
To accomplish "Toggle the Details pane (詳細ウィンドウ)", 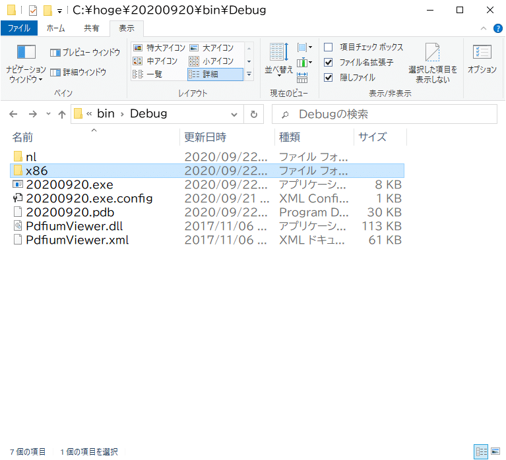I will pyautogui.click(x=78, y=72).
